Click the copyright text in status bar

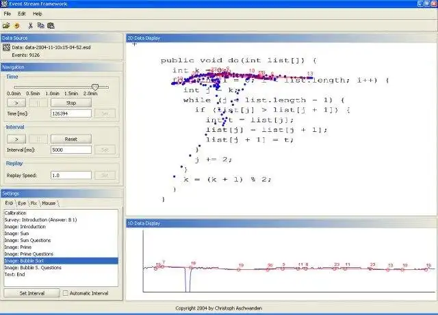pyautogui.click(x=219, y=308)
